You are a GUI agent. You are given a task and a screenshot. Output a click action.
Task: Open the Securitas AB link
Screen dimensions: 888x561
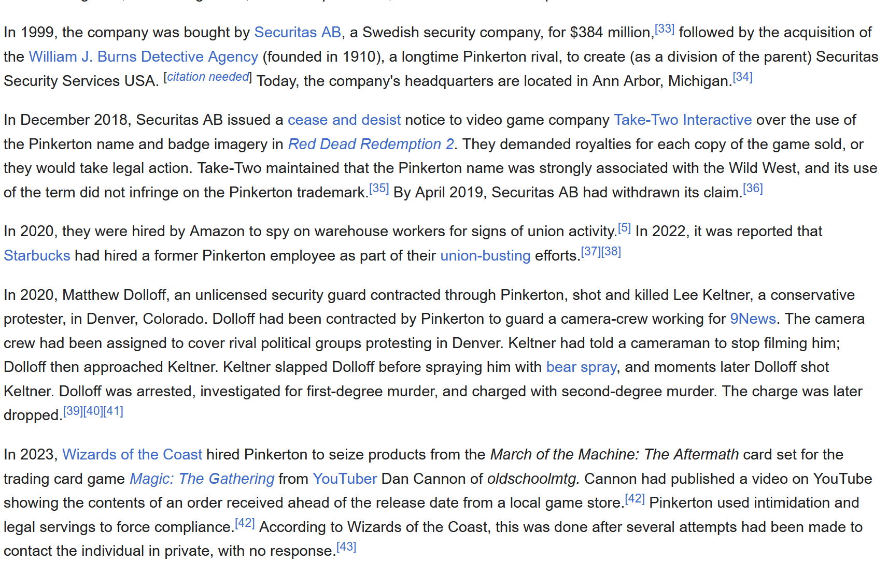point(298,32)
